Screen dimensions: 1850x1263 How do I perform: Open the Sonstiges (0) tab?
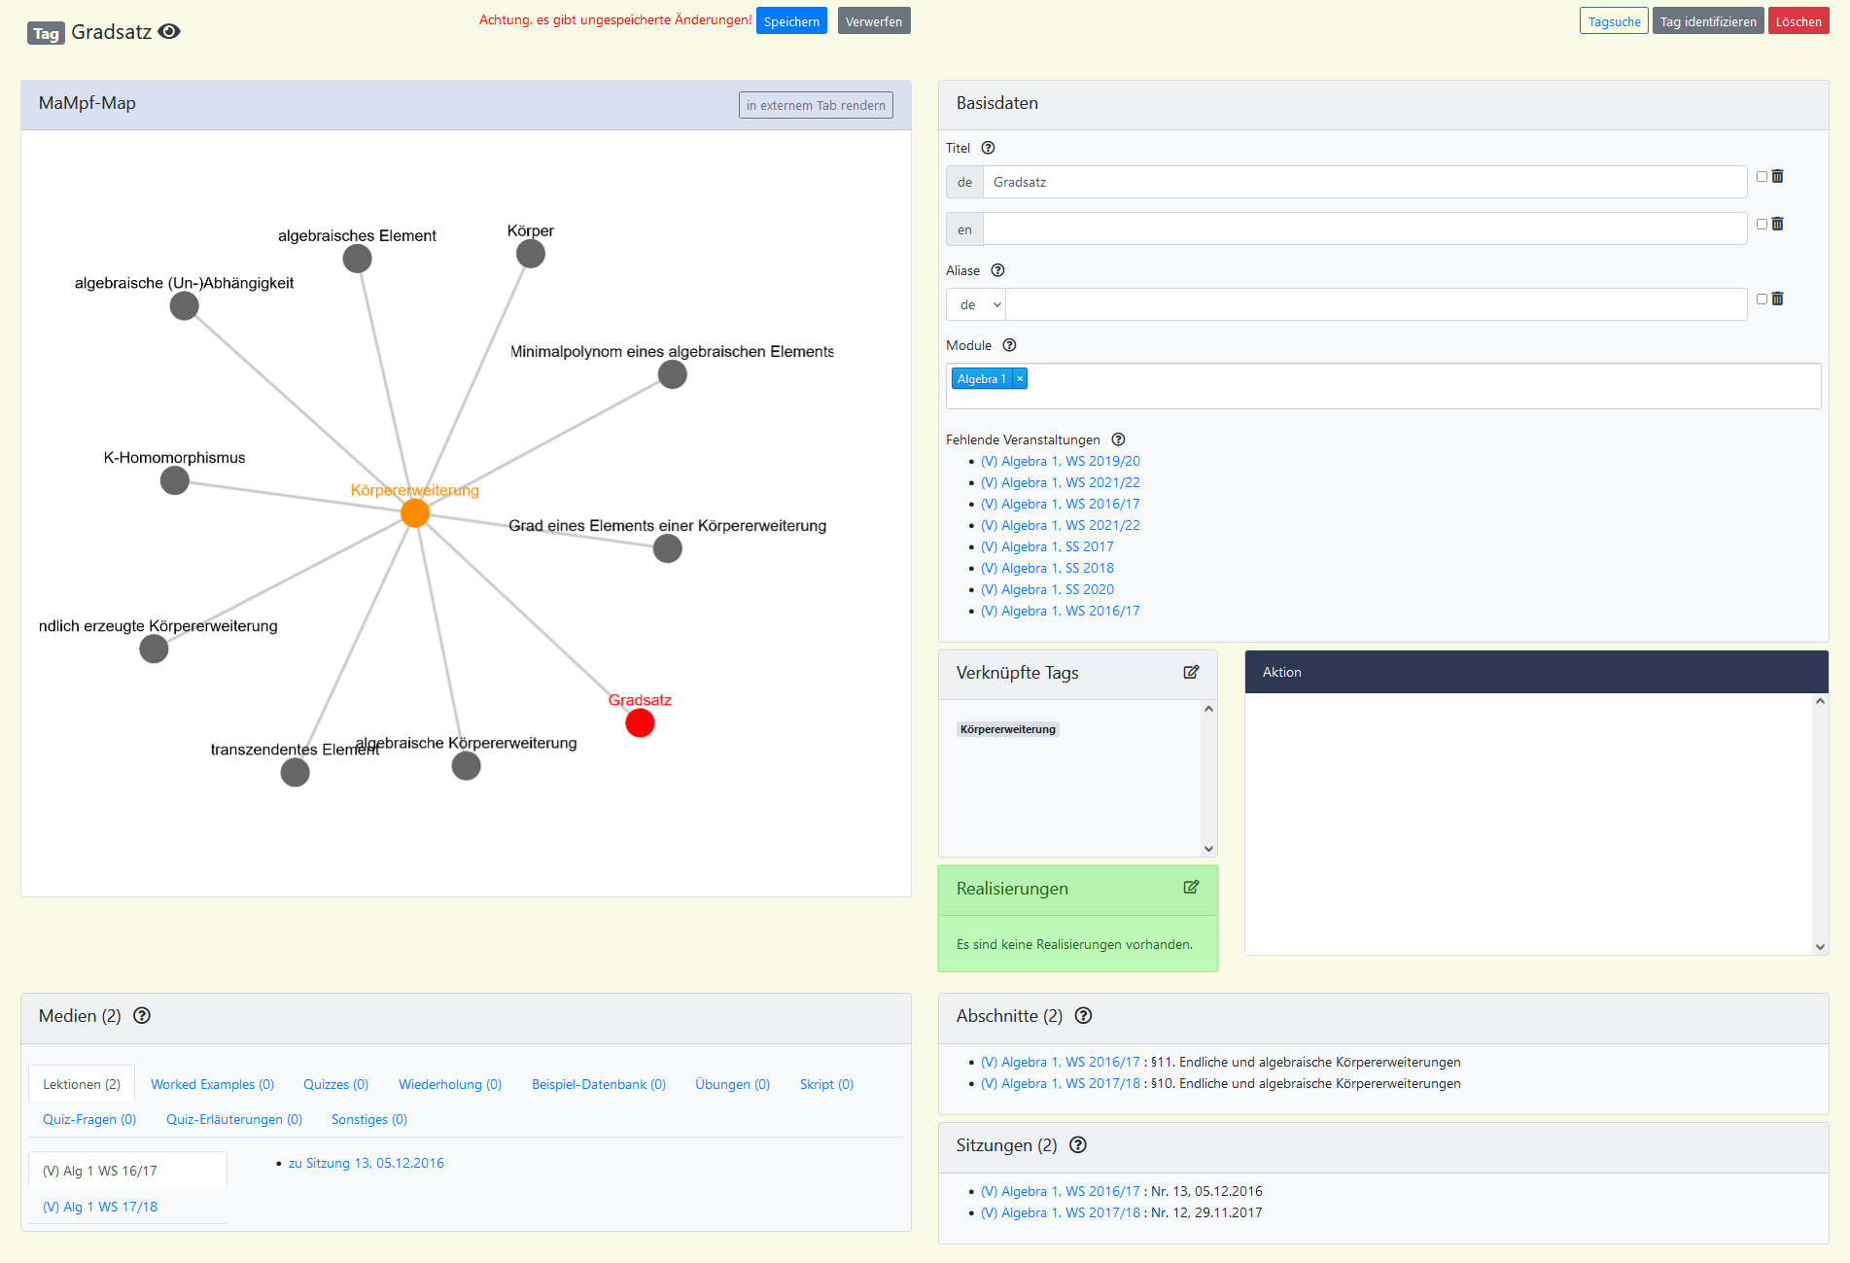(x=369, y=1119)
